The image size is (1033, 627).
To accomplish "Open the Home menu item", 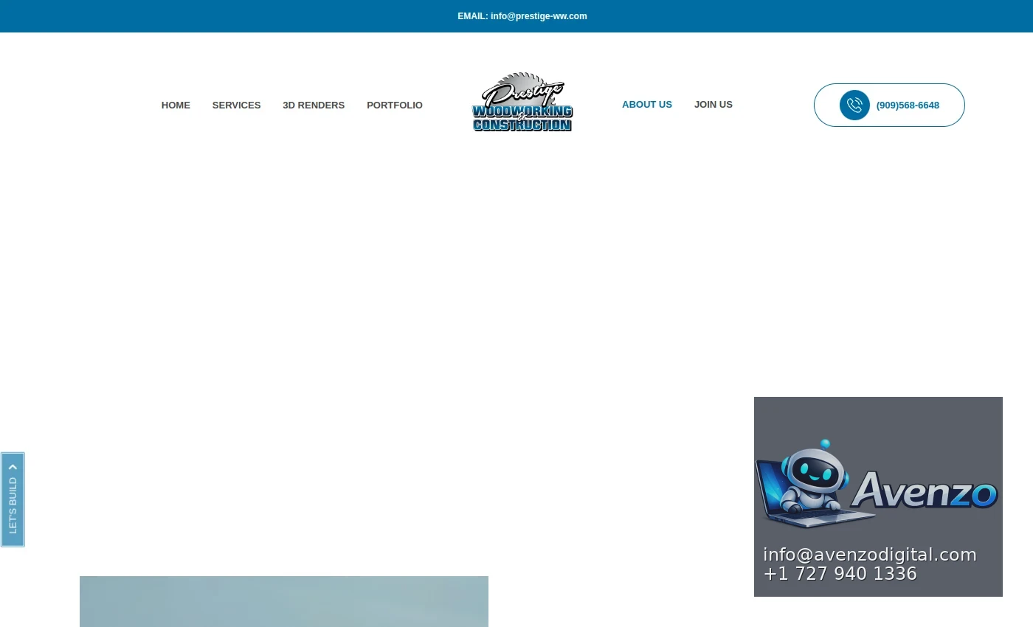I will [176, 105].
